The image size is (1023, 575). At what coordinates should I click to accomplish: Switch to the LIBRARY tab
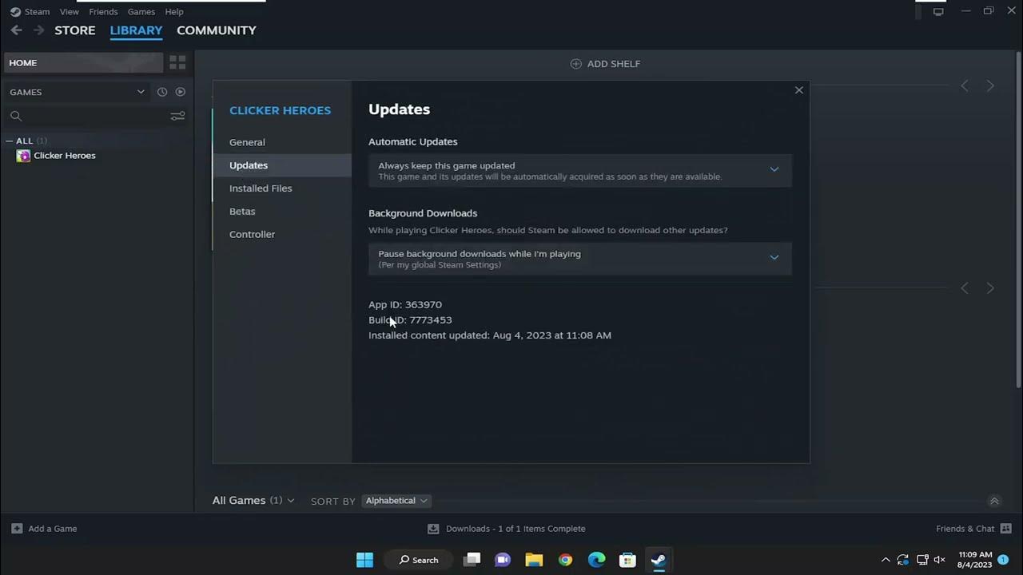click(136, 30)
